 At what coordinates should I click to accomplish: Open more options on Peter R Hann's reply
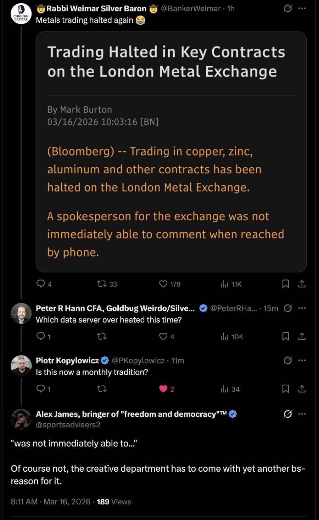(302, 308)
